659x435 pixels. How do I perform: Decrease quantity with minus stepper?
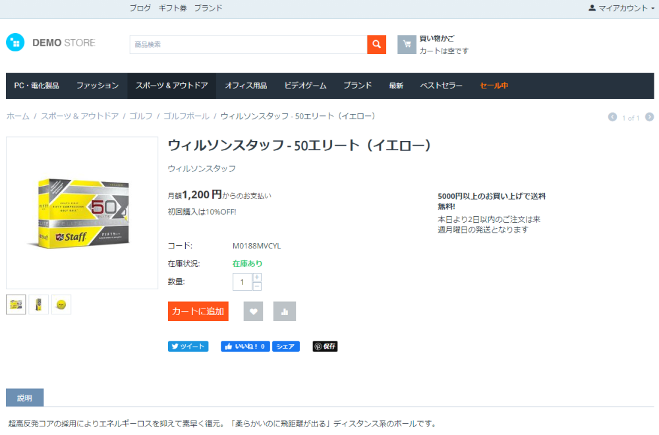257,286
